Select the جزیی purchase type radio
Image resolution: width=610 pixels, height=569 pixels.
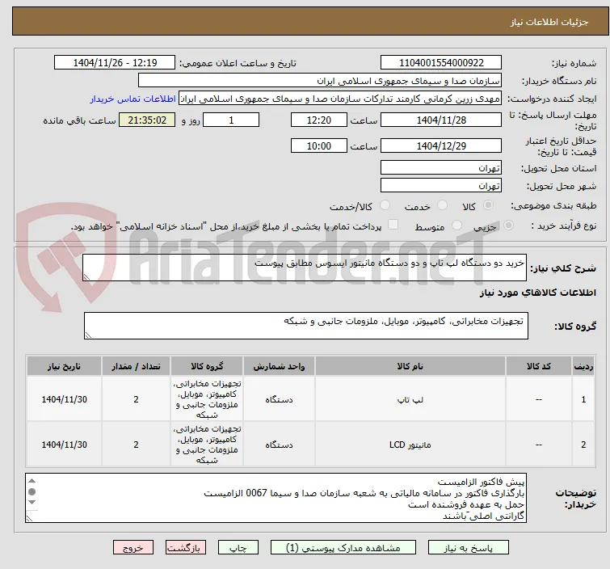[x=508, y=225]
